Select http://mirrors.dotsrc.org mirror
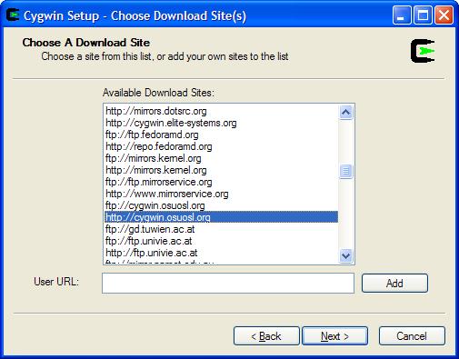Screen dimensions: 459x359 (x=222, y=111)
